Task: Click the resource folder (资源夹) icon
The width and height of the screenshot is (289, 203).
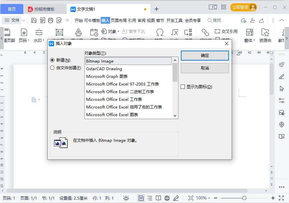Action: (x=265, y=32)
